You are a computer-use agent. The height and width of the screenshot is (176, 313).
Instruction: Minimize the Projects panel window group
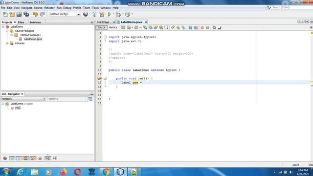pos(92,22)
